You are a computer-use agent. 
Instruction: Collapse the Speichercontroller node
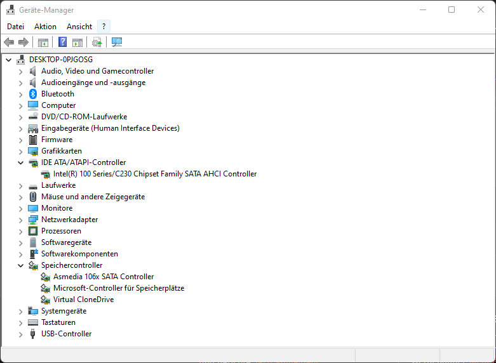(20, 266)
